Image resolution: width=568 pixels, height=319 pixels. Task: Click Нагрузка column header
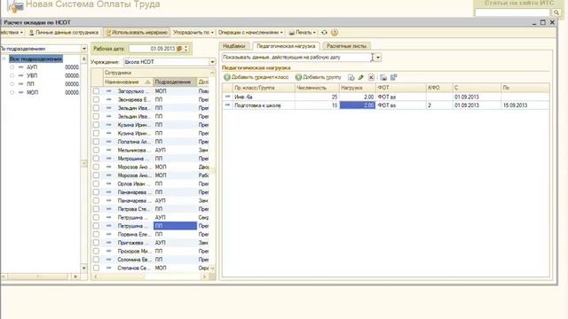[x=357, y=88]
